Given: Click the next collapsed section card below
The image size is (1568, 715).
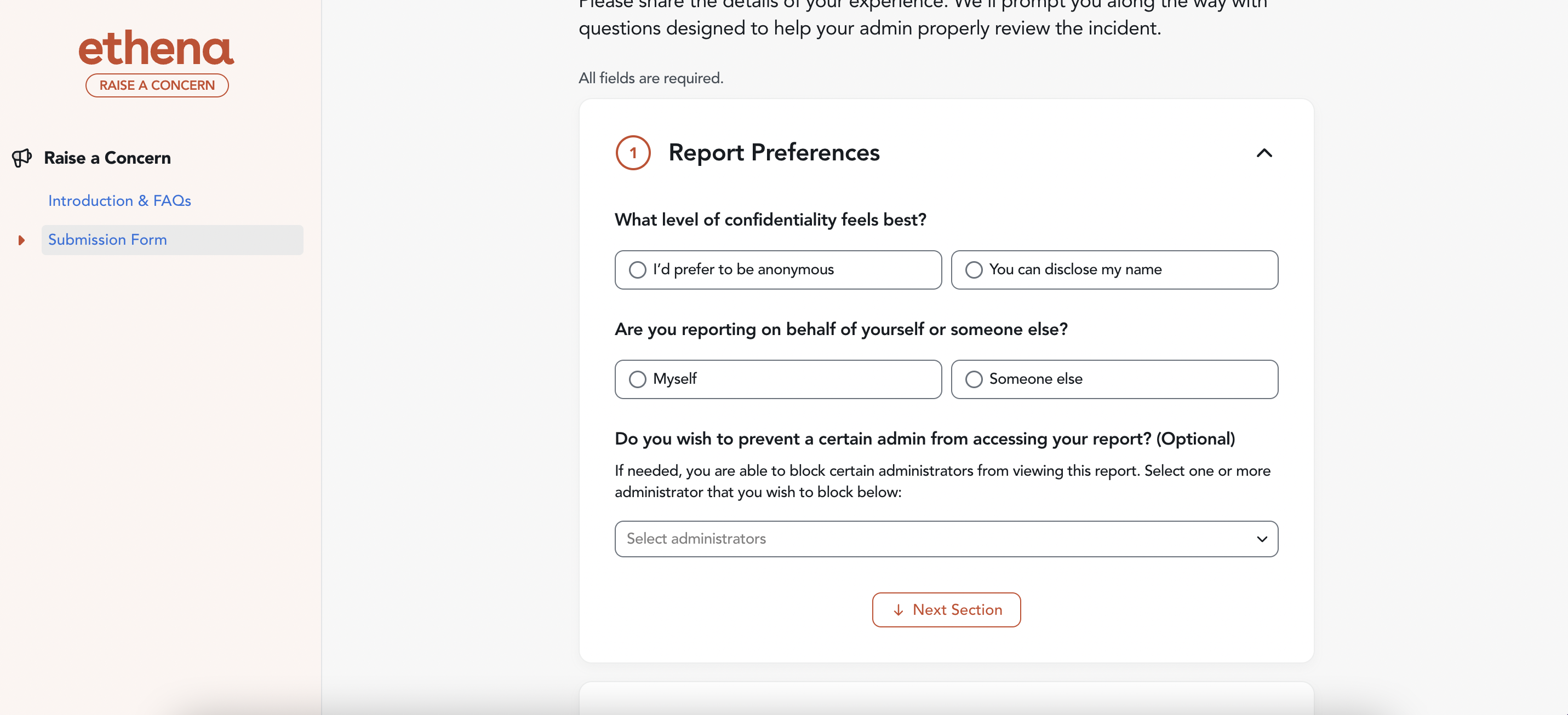Looking at the screenshot, I should coord(946,698).
